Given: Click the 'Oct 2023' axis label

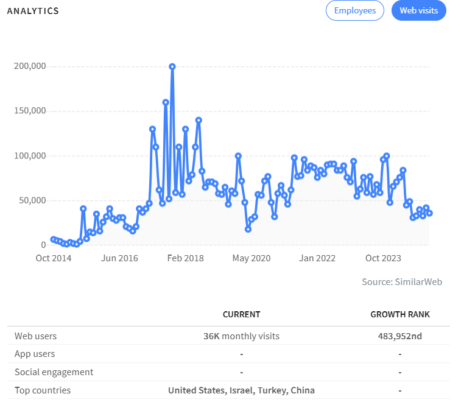Looking at the screenshot, I should [383, 258].
